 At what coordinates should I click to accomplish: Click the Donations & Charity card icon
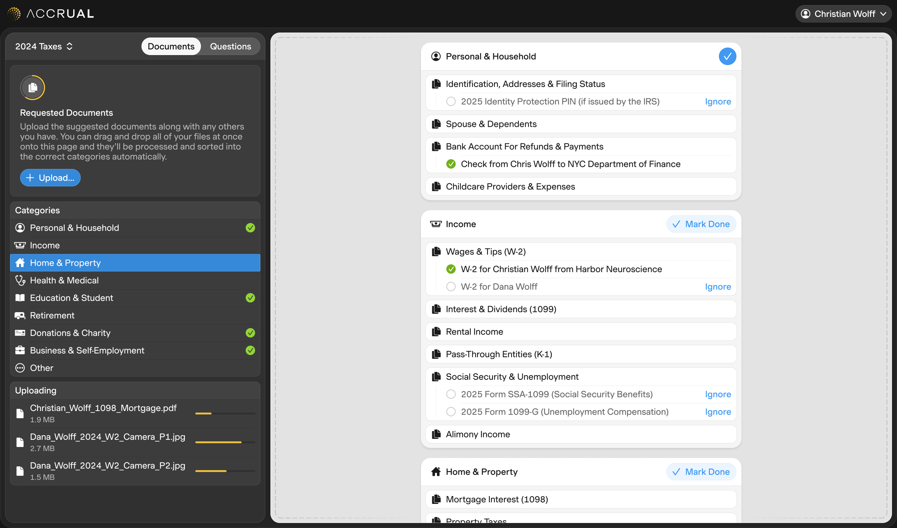pyautogui.click(x=20, y=333)
